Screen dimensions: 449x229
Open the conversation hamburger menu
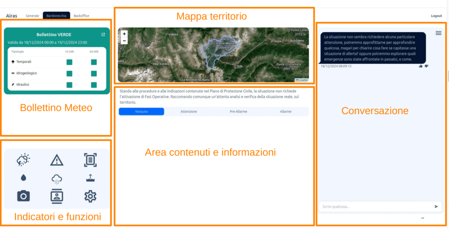pos(438,33)
